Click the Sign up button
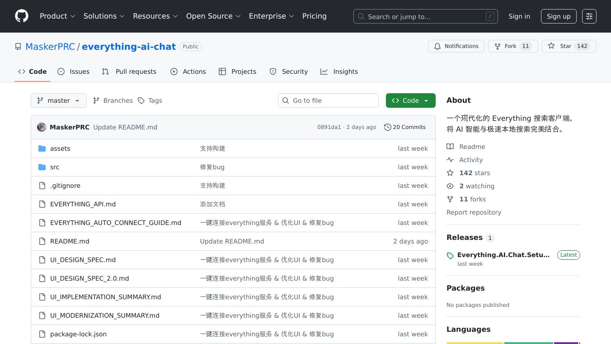The height and width of the screenshot is (344, 611). point(559,16)
